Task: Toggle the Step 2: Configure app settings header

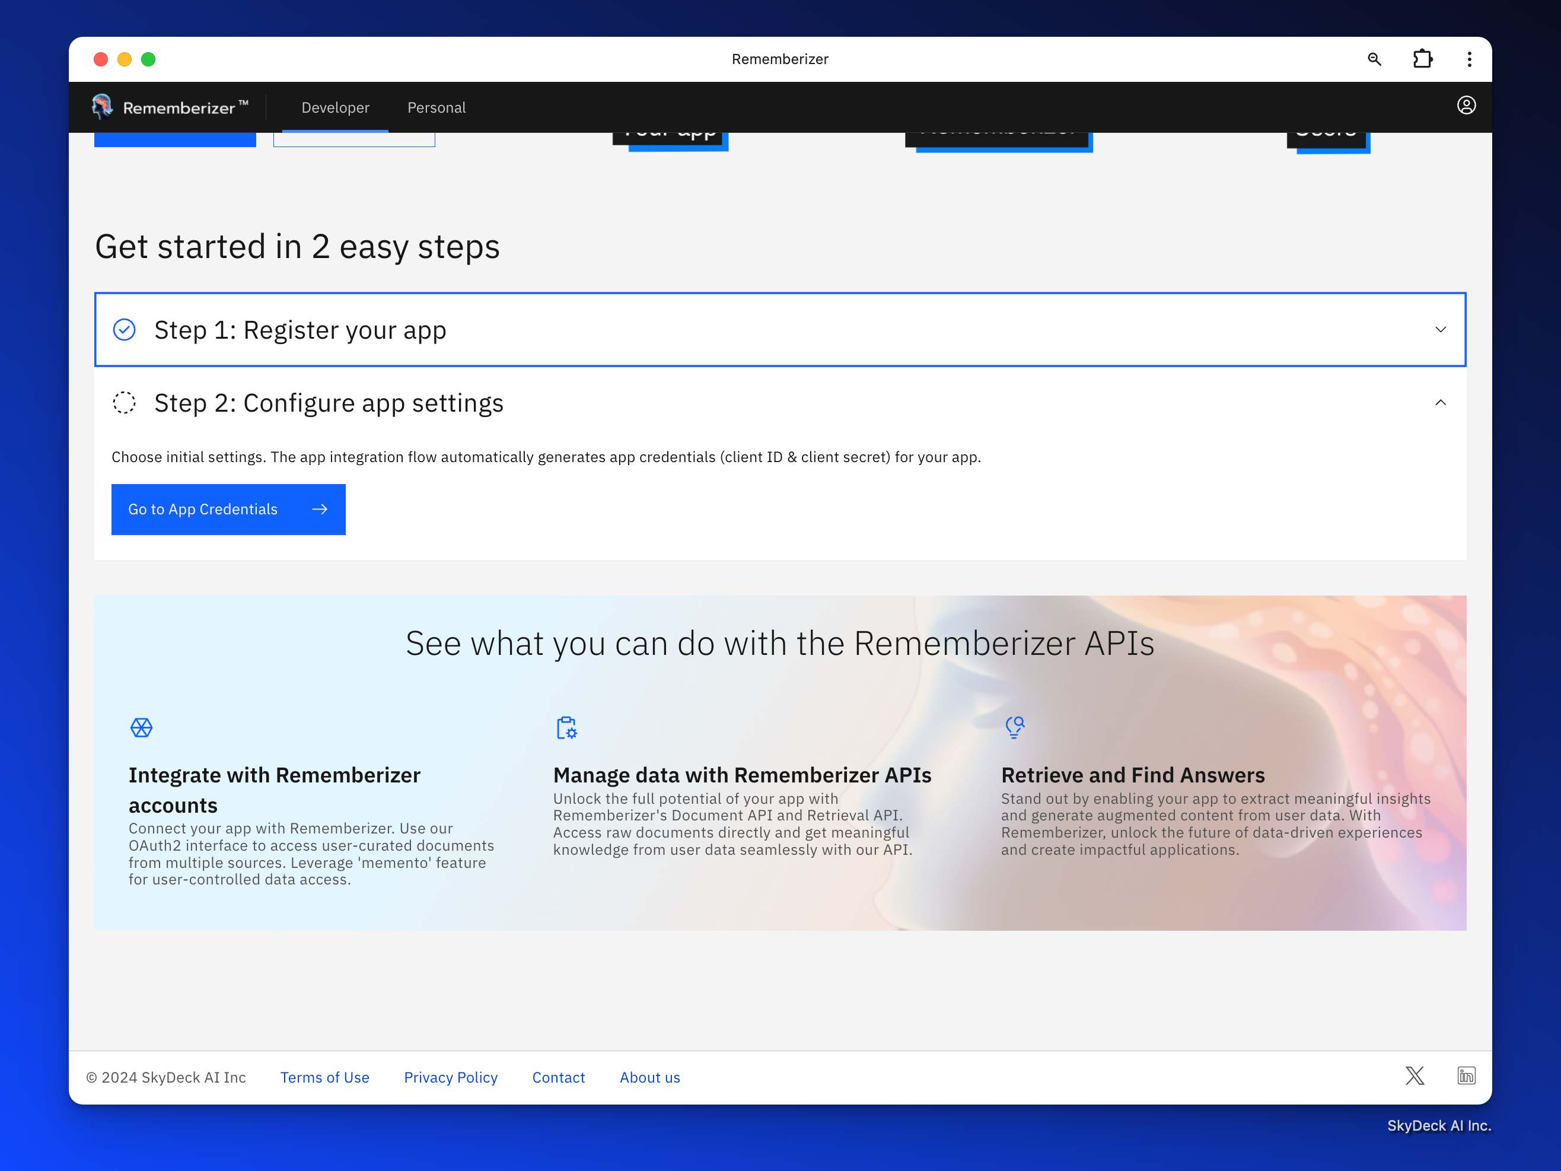Action: (x=329, y=403)
